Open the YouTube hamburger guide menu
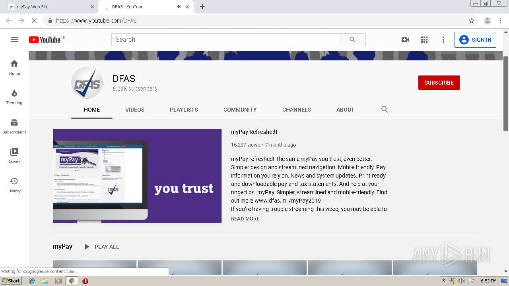The width and height of the screenshot is (509, 286). coord(14,40)
